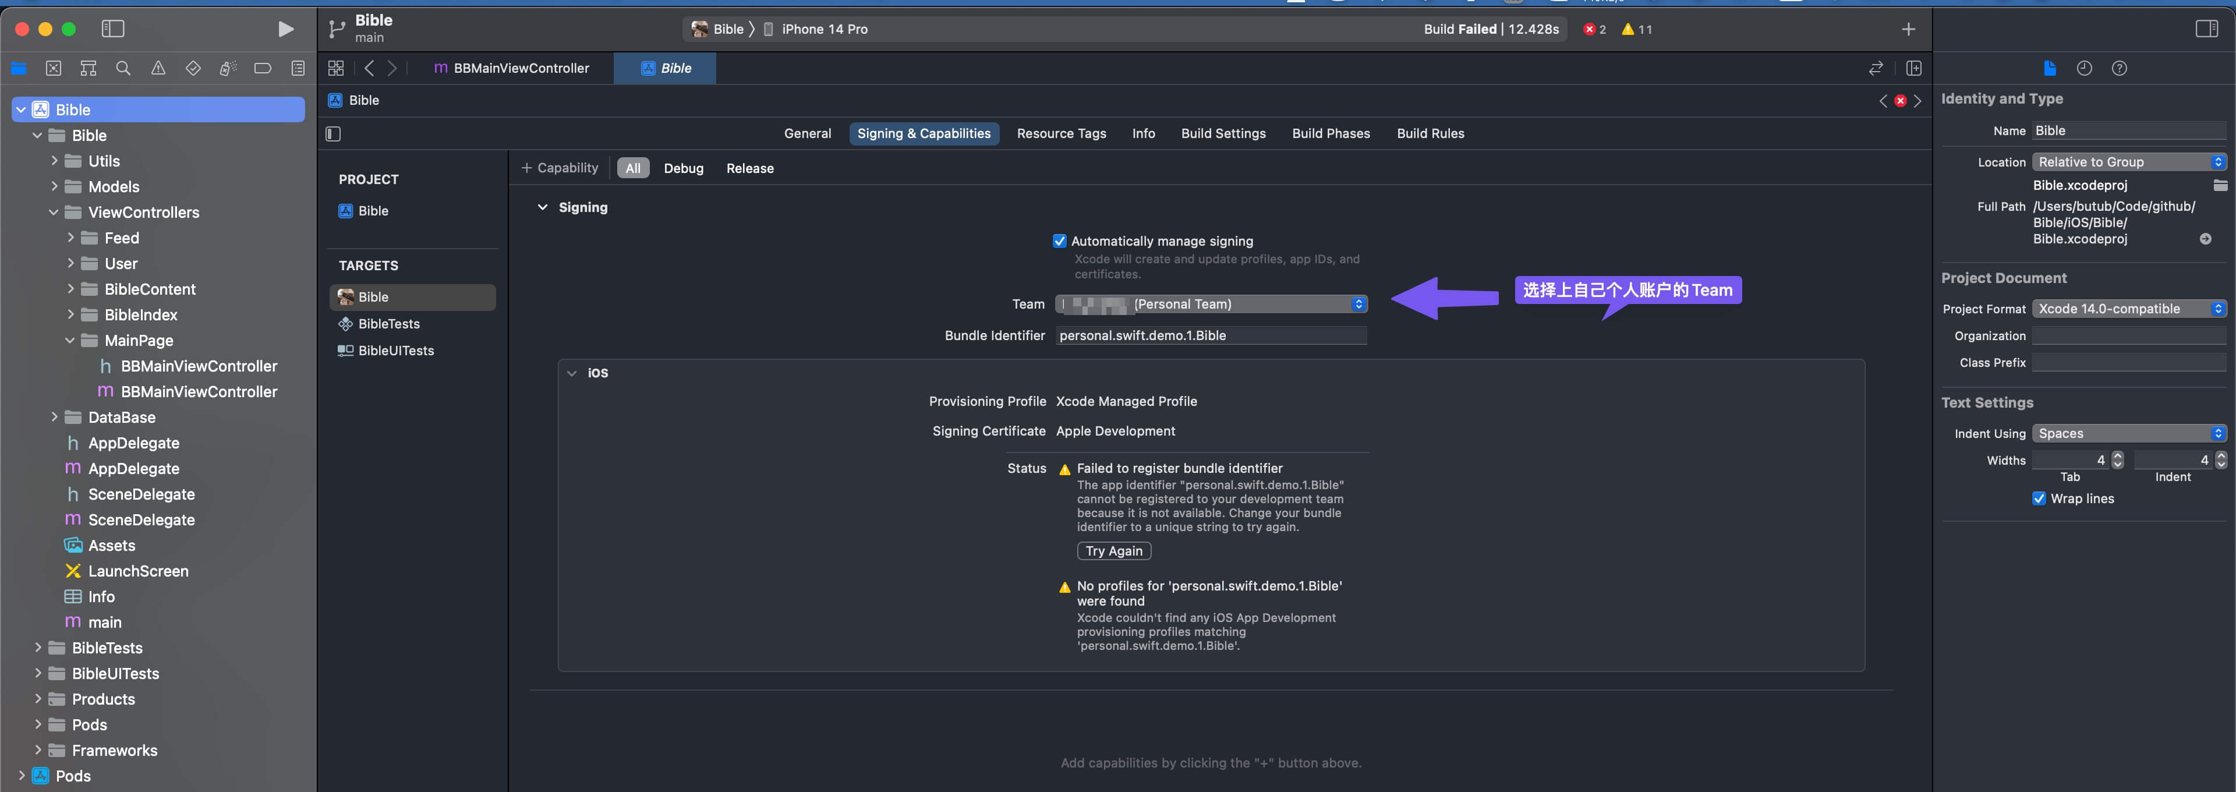Viewport: 2236px width, 792px height.
Task: Collapse the Signing section
Action: pyautogui.click(x=542, y=207)
